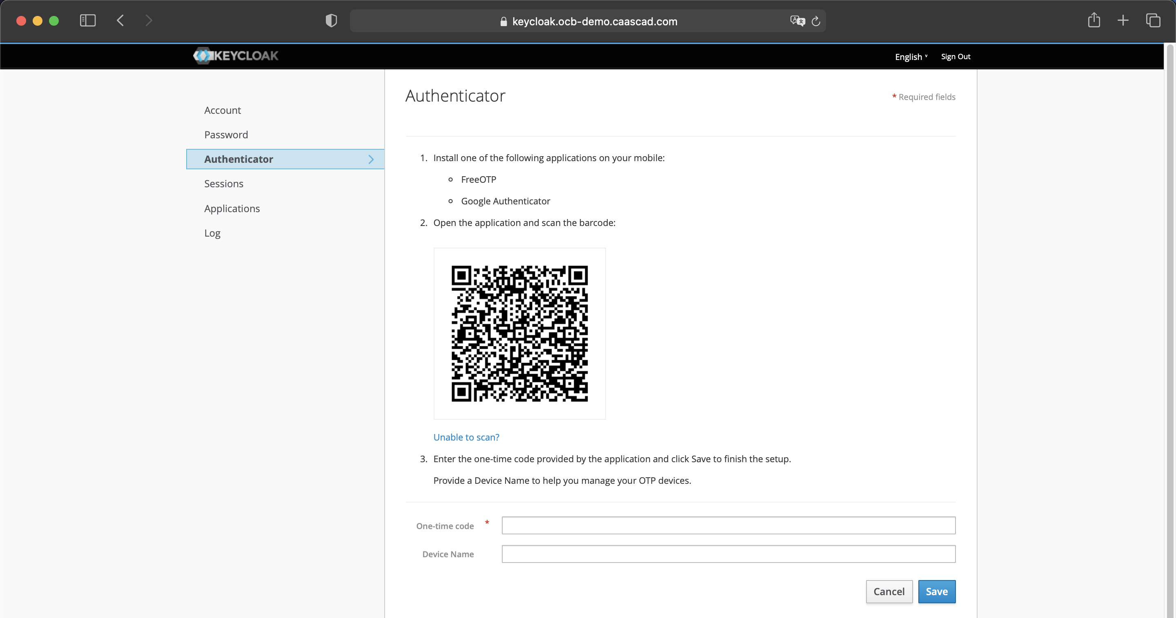Open the Sessions menu item
This screenshot has height=618, width=1176.
click(x=224, y=184)
